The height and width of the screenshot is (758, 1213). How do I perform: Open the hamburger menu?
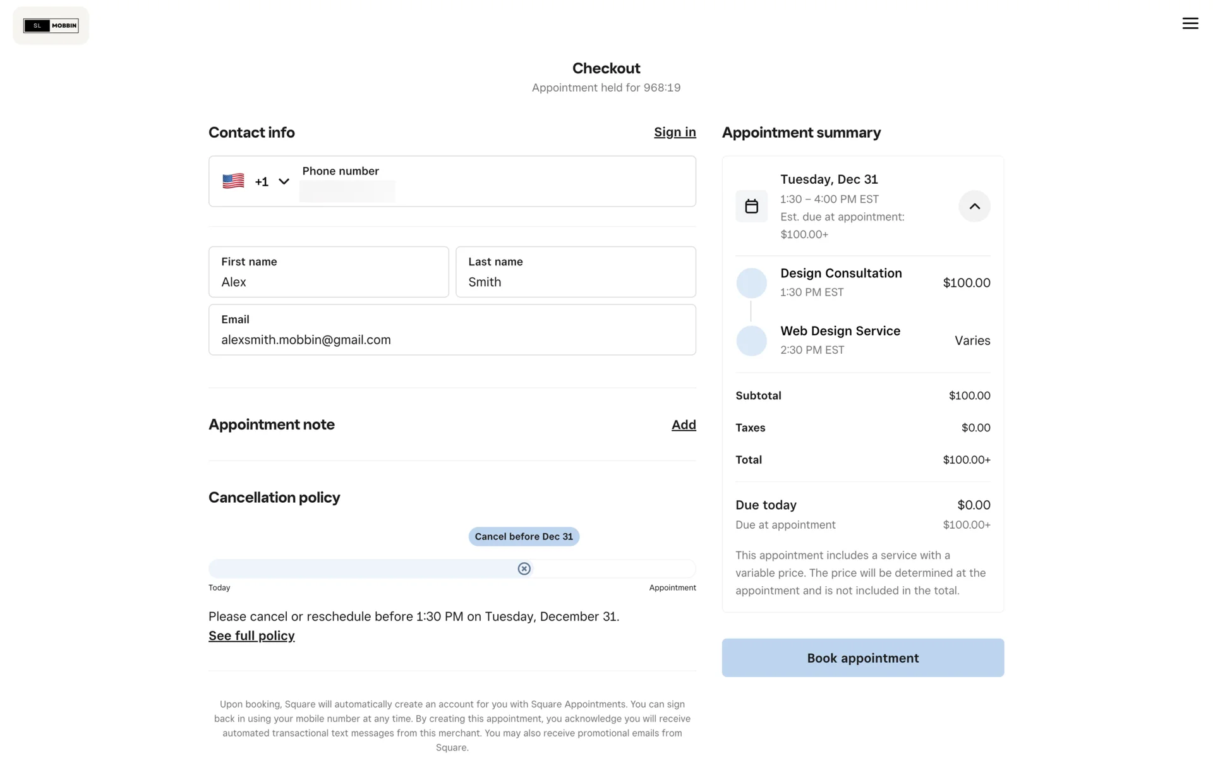point(1190,23)
